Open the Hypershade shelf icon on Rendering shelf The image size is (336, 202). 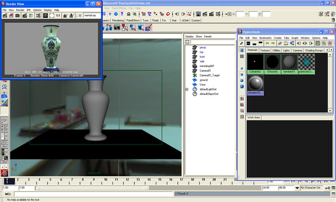(x=117, y=27)
